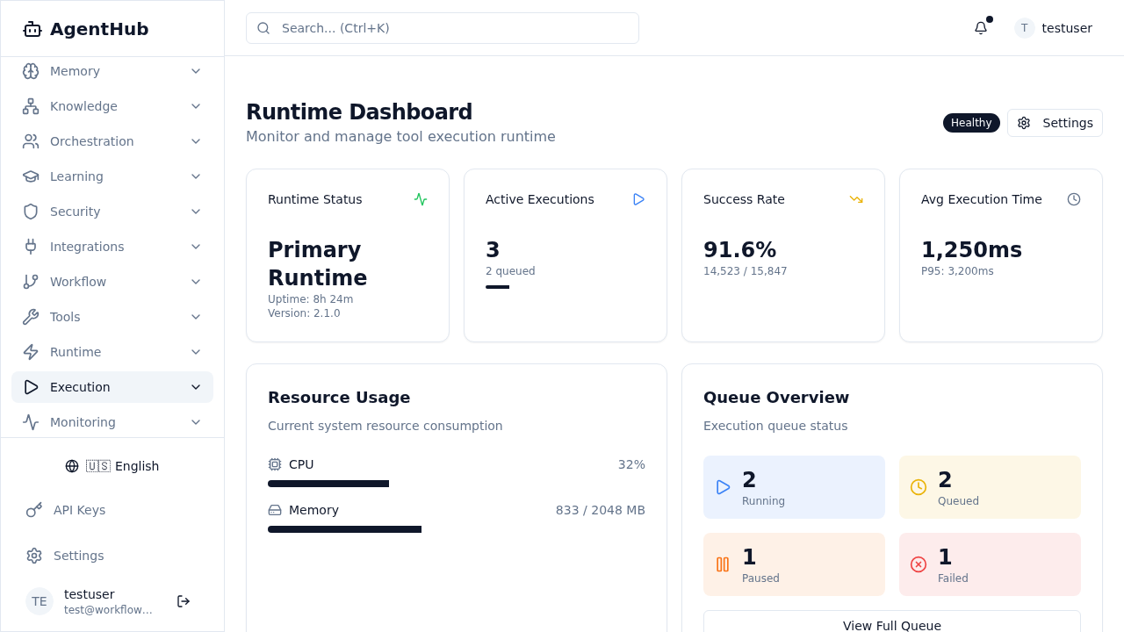This screenshot has height=632, width=1124.
Task: Click the Orchestration icon in sidebar
Action: (x=31, y=141)
